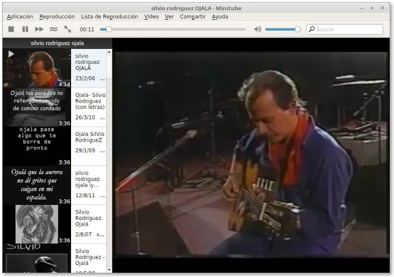394x277 pixels.
Task: Mute audio with the speaker icon
Action: click(258, 29)
